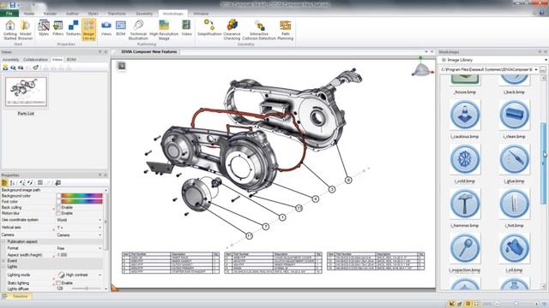Open the Styles workshop
549x308 pixels.
[x=44, y=28]
